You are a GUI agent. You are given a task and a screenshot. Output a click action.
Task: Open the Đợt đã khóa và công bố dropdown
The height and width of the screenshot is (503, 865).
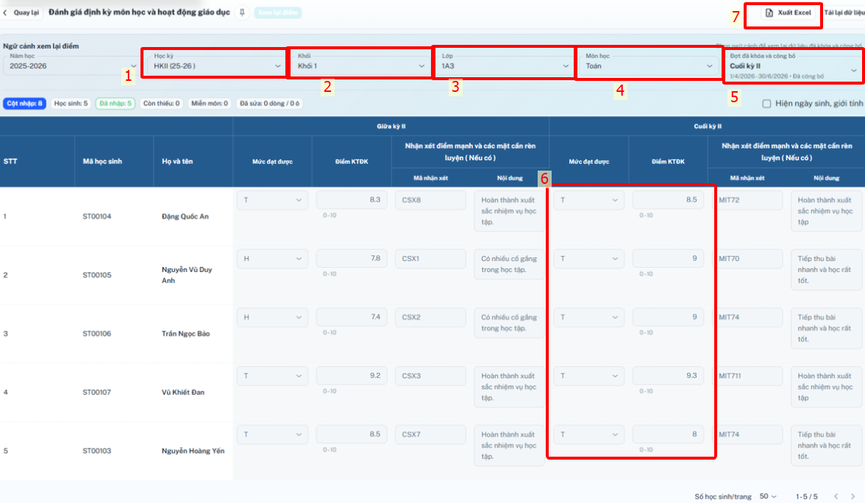click(x=793, y=67)
